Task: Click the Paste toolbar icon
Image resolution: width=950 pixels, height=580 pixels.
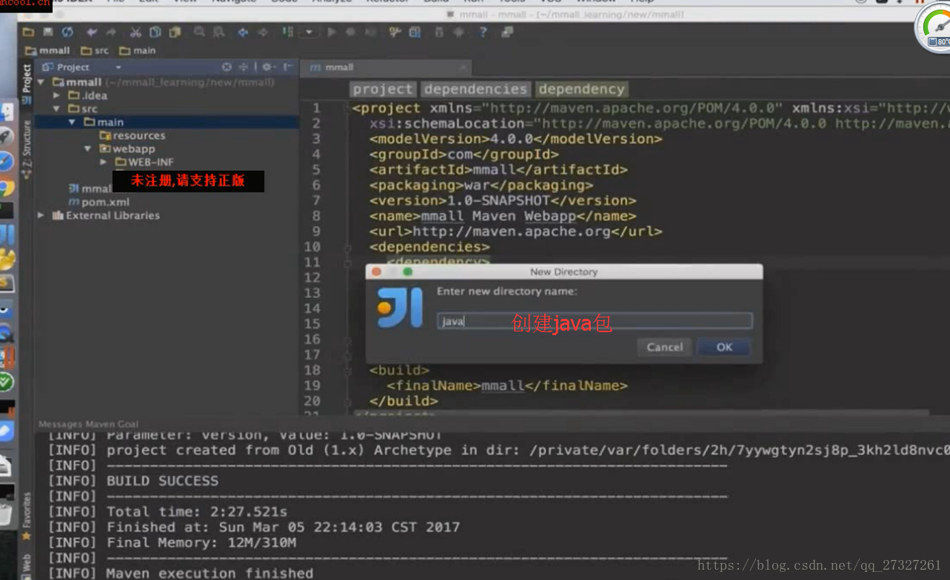Action: coord(175,32)
